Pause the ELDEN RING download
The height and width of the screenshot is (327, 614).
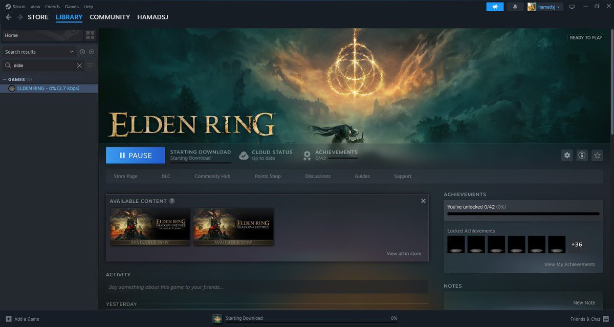pos(136,155)
